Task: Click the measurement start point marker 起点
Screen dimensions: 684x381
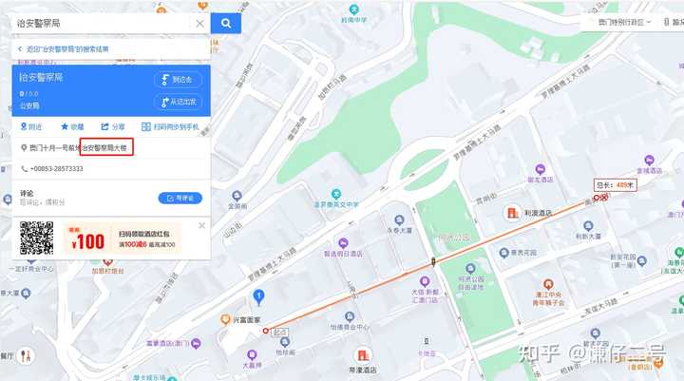Action: point(266,331)
